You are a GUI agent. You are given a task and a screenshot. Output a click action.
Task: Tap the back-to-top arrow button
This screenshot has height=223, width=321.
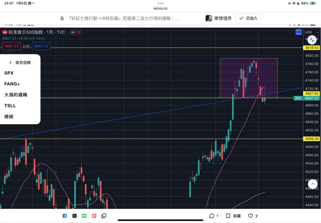313,184
